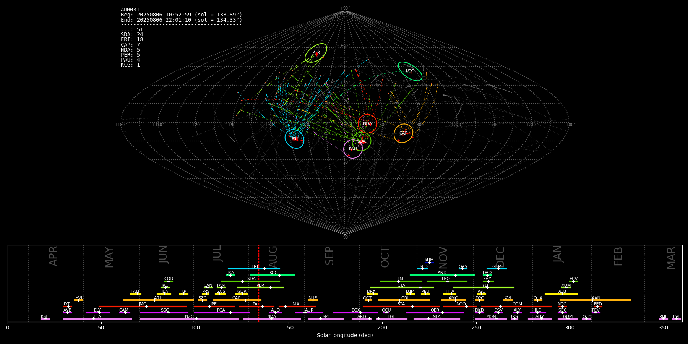Click the SDA radiant circle on sky map
688x344 pixels.
362,141
